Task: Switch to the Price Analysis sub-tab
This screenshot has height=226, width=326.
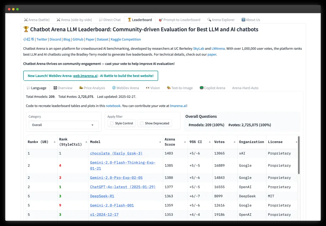Action: coord(92,88)
